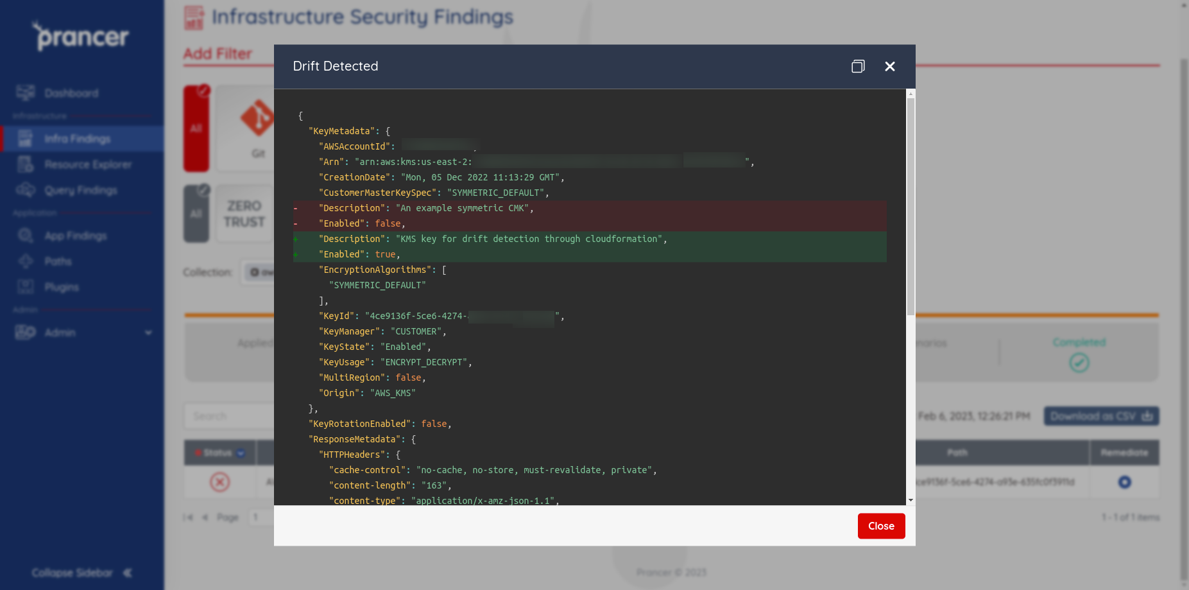Click the failed status icon in the row
Image resolution: width=1189 pixels, height=590 pixels.
click(220, 482)
